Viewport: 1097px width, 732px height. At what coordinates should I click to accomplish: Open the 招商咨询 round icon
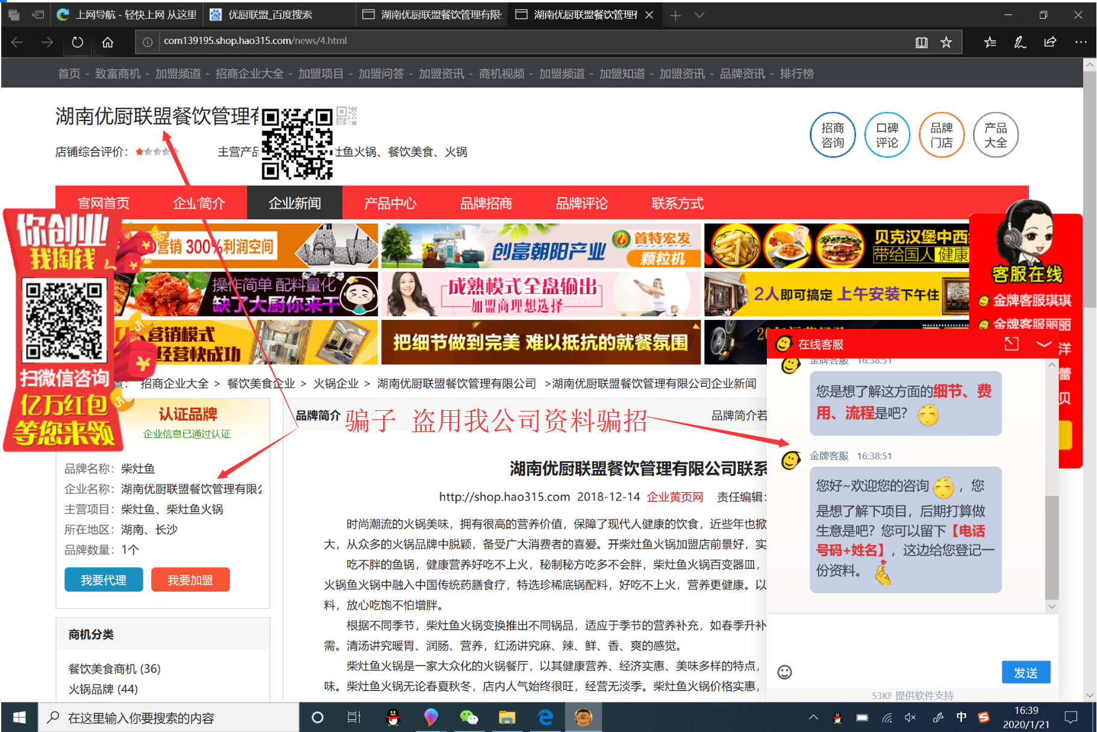833,135
